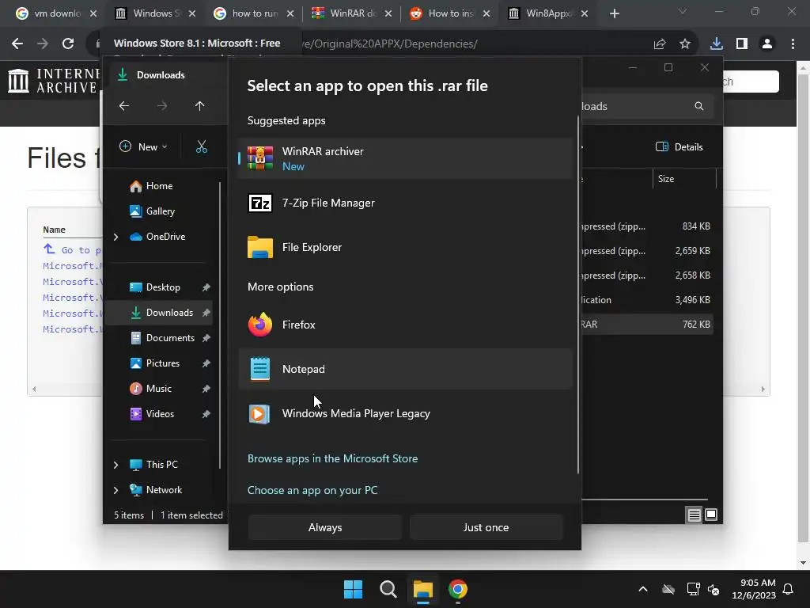Viewport: 810px width, 608px height.
Task: Reload the Chrome page
Action: click(x=68, y=44)
